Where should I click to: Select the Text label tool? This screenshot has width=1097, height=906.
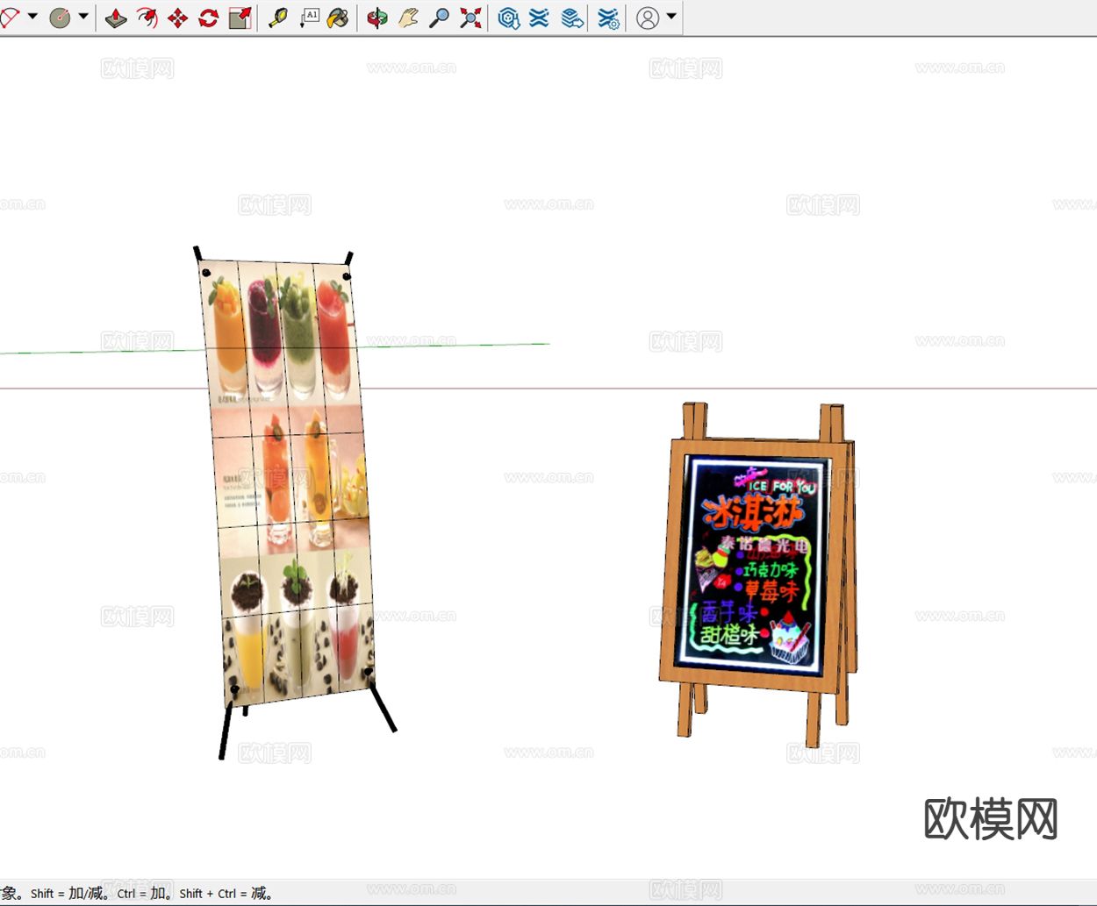309,18
